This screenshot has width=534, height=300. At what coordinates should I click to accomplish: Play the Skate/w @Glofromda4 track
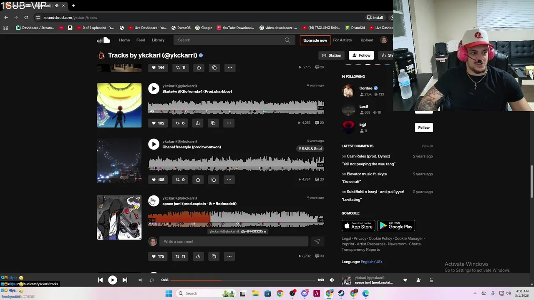pyautogui.click(x=154, y=88)
